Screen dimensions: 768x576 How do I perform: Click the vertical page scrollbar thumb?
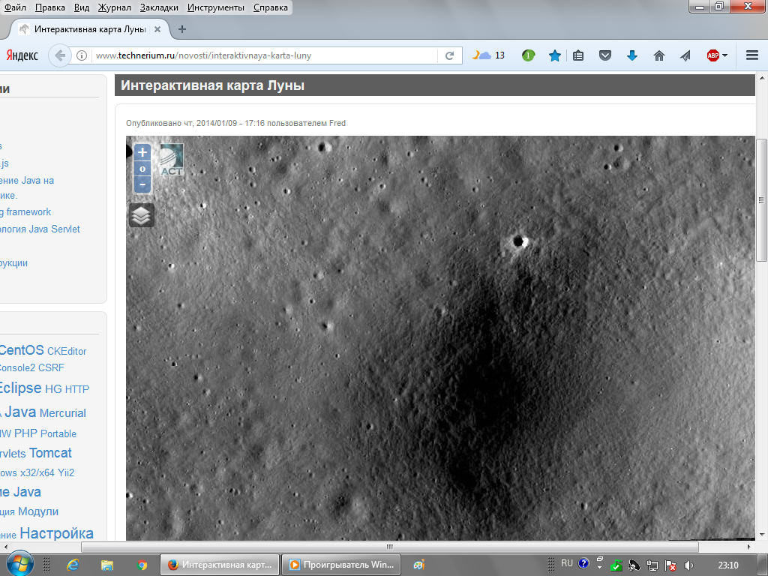click(x=761, y=199)
